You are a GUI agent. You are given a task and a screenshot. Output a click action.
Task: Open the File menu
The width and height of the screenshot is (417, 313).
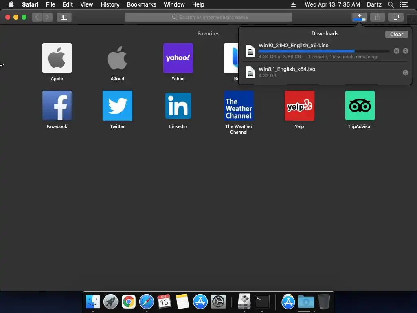tap(50, 4)
